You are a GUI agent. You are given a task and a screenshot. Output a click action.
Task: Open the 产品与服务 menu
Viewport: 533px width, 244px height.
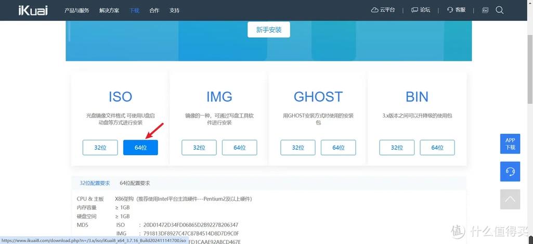[x=76, y=10]
